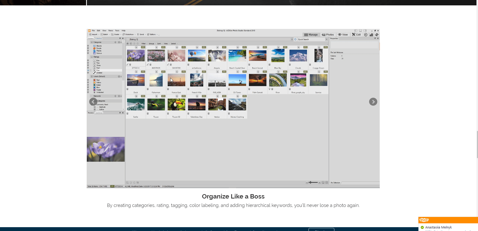Open the Group dropdown
The height and width of the screenshot is (231, 478).
click(152, 44)
